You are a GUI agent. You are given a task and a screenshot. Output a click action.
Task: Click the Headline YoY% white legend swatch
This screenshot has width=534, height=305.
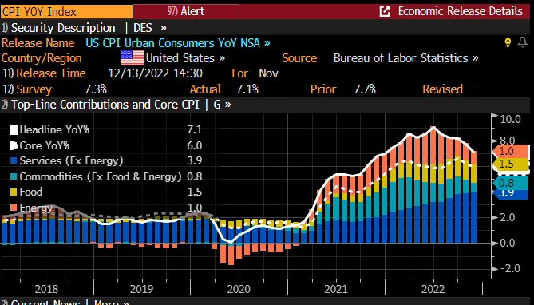click(x=14, y=130)
